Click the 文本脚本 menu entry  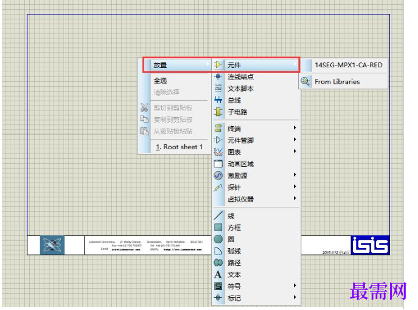(x=256, y=88)
